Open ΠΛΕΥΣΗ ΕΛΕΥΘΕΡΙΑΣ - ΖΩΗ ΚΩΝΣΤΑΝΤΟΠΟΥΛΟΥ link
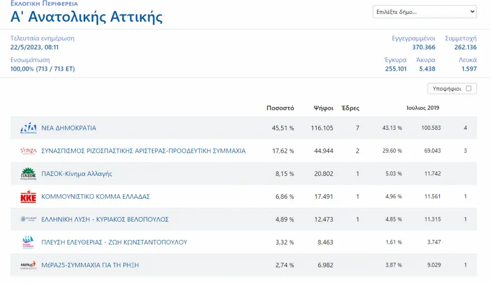 pos(114,242)
